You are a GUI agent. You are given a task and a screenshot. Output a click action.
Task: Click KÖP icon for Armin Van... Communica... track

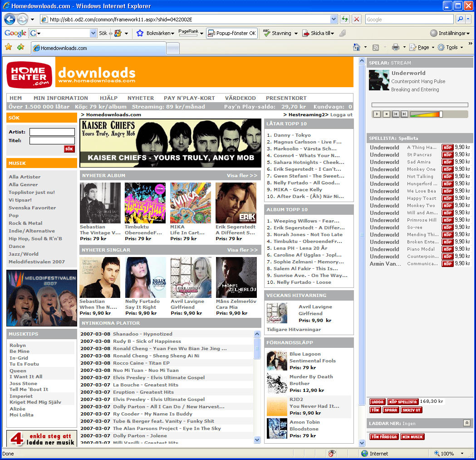tap(447, 264)
